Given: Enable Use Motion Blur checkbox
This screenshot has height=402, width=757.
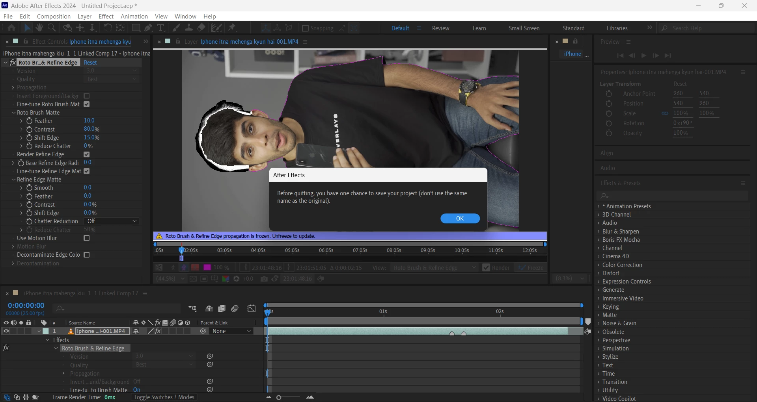Looking at the screenshot, I should pyautogui.click(x=87, y=238).
